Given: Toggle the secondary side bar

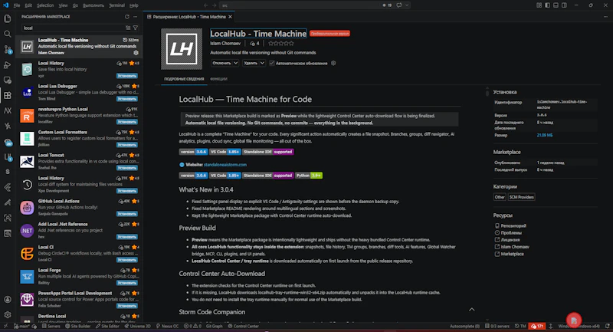Looking at the screenshot, I should click(564, 5).
